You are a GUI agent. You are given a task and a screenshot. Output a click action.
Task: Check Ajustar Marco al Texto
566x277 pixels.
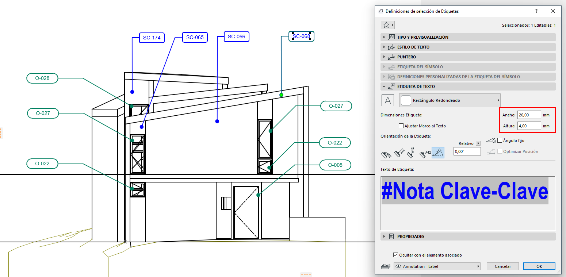(x=401, y=126)
